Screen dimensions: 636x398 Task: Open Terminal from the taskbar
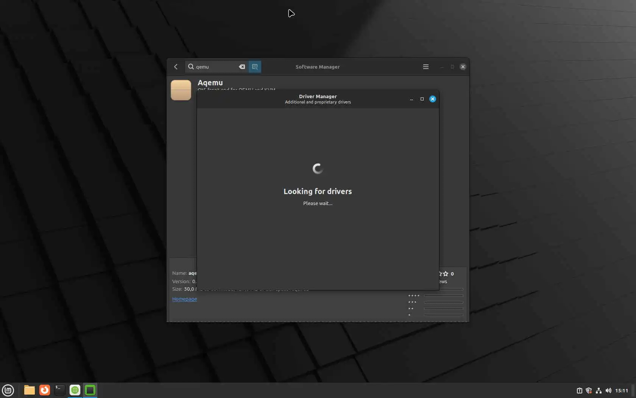[60, 390]
